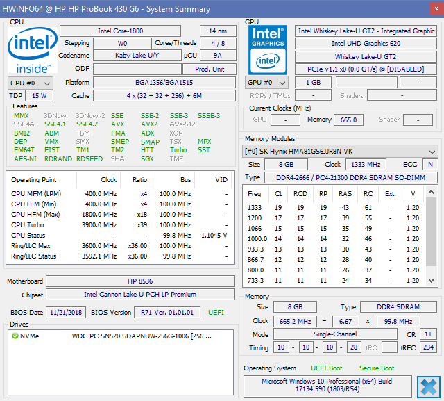Viewport: 444px width, 401px height.
Task: Click the SGX feature flag
Action: (147, 159)
